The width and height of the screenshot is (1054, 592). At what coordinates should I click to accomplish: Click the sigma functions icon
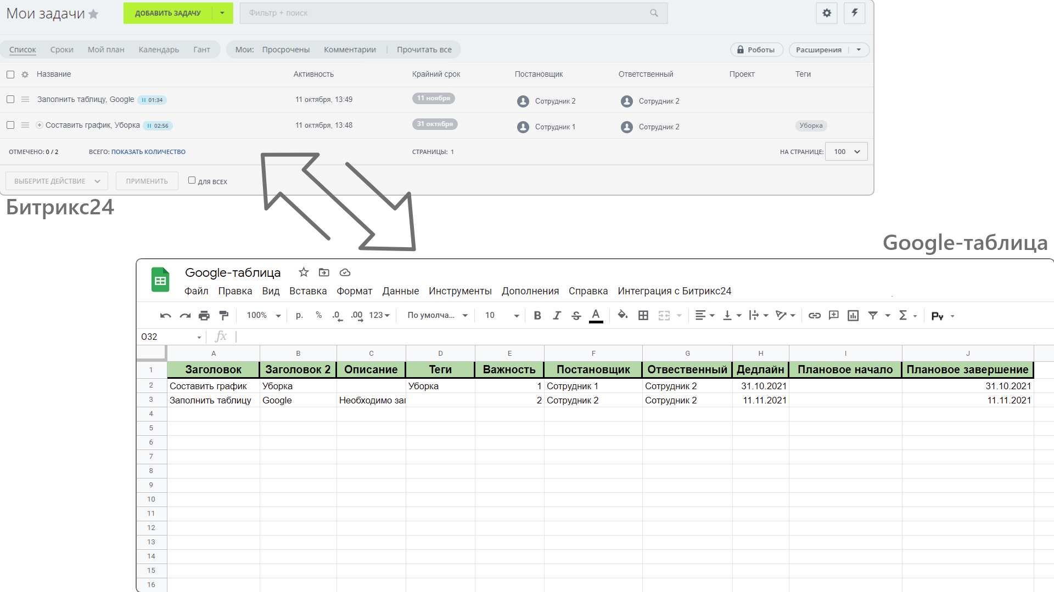click(903, 316)
